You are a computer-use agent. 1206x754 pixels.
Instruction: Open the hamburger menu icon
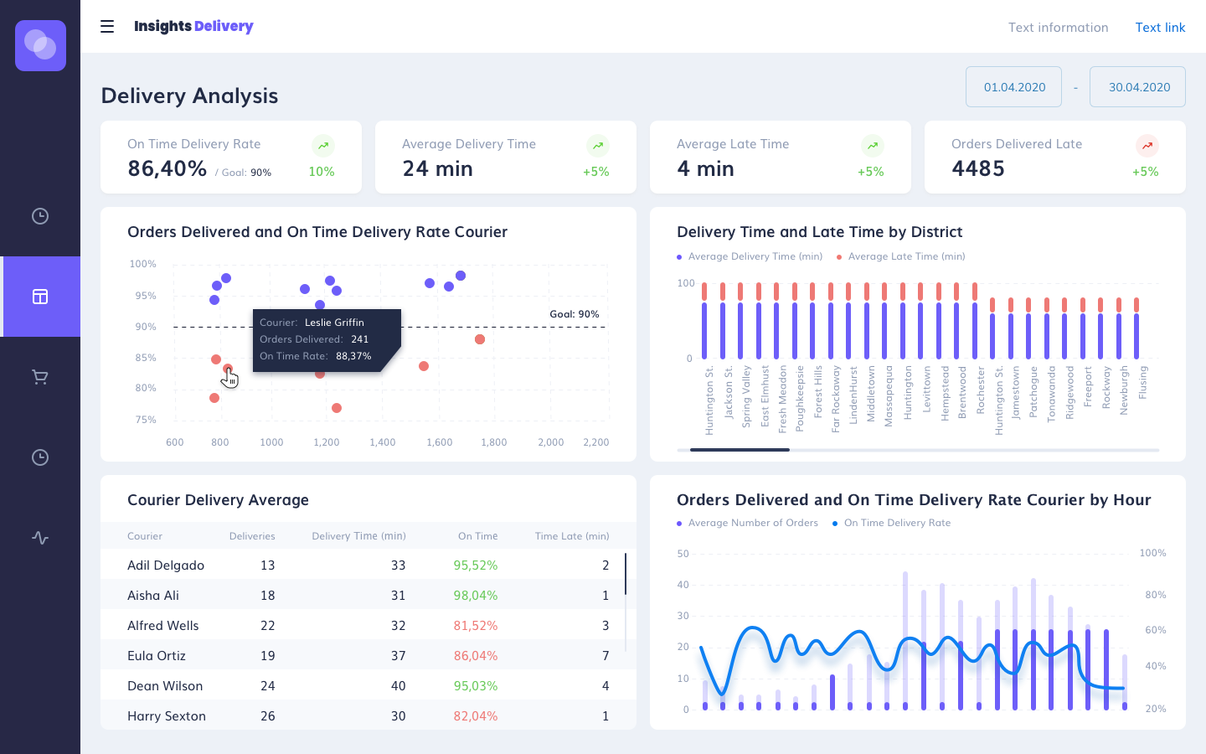[107, 27]
